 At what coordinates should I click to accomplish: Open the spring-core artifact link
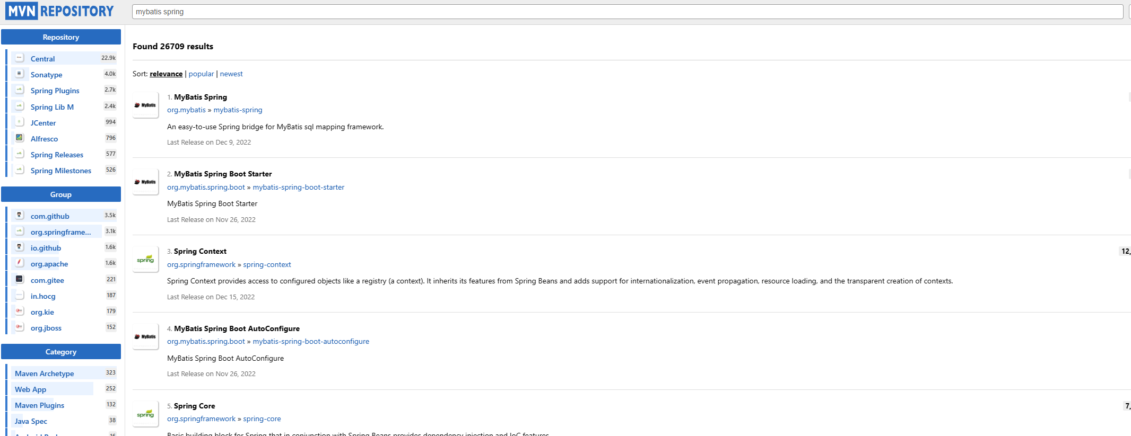tap(262, 419)
